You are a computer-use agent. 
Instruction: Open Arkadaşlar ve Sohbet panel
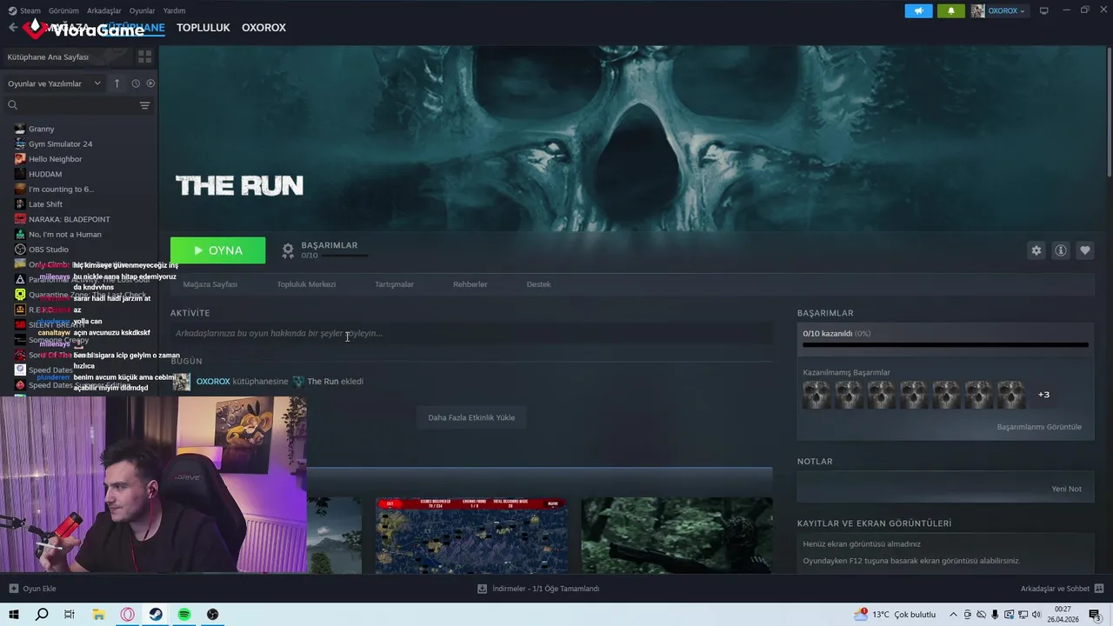(1062, 589)
